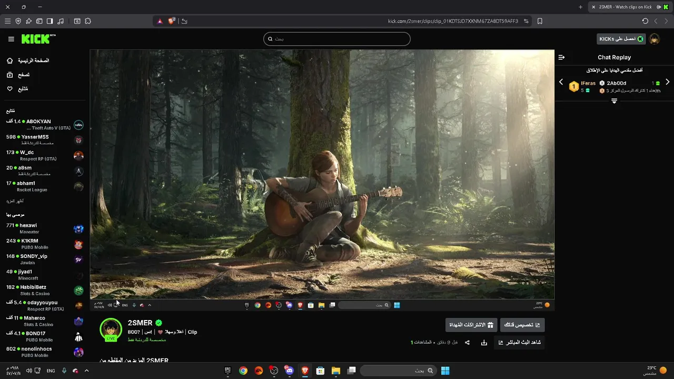Open Windows Start button
Screen dimensions: 674x379
pos(445,371)
